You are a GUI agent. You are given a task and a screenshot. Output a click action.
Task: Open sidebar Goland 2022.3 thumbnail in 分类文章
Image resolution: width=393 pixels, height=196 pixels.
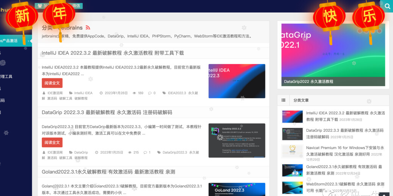click(x=292, y=170)
